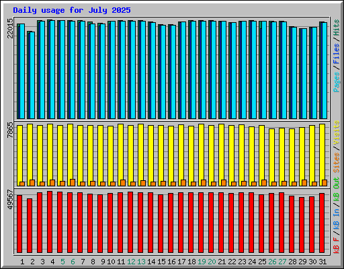Click the cyan pages bar for day 25
Screen dimensions: 344x269
click(x=264, y=70)
